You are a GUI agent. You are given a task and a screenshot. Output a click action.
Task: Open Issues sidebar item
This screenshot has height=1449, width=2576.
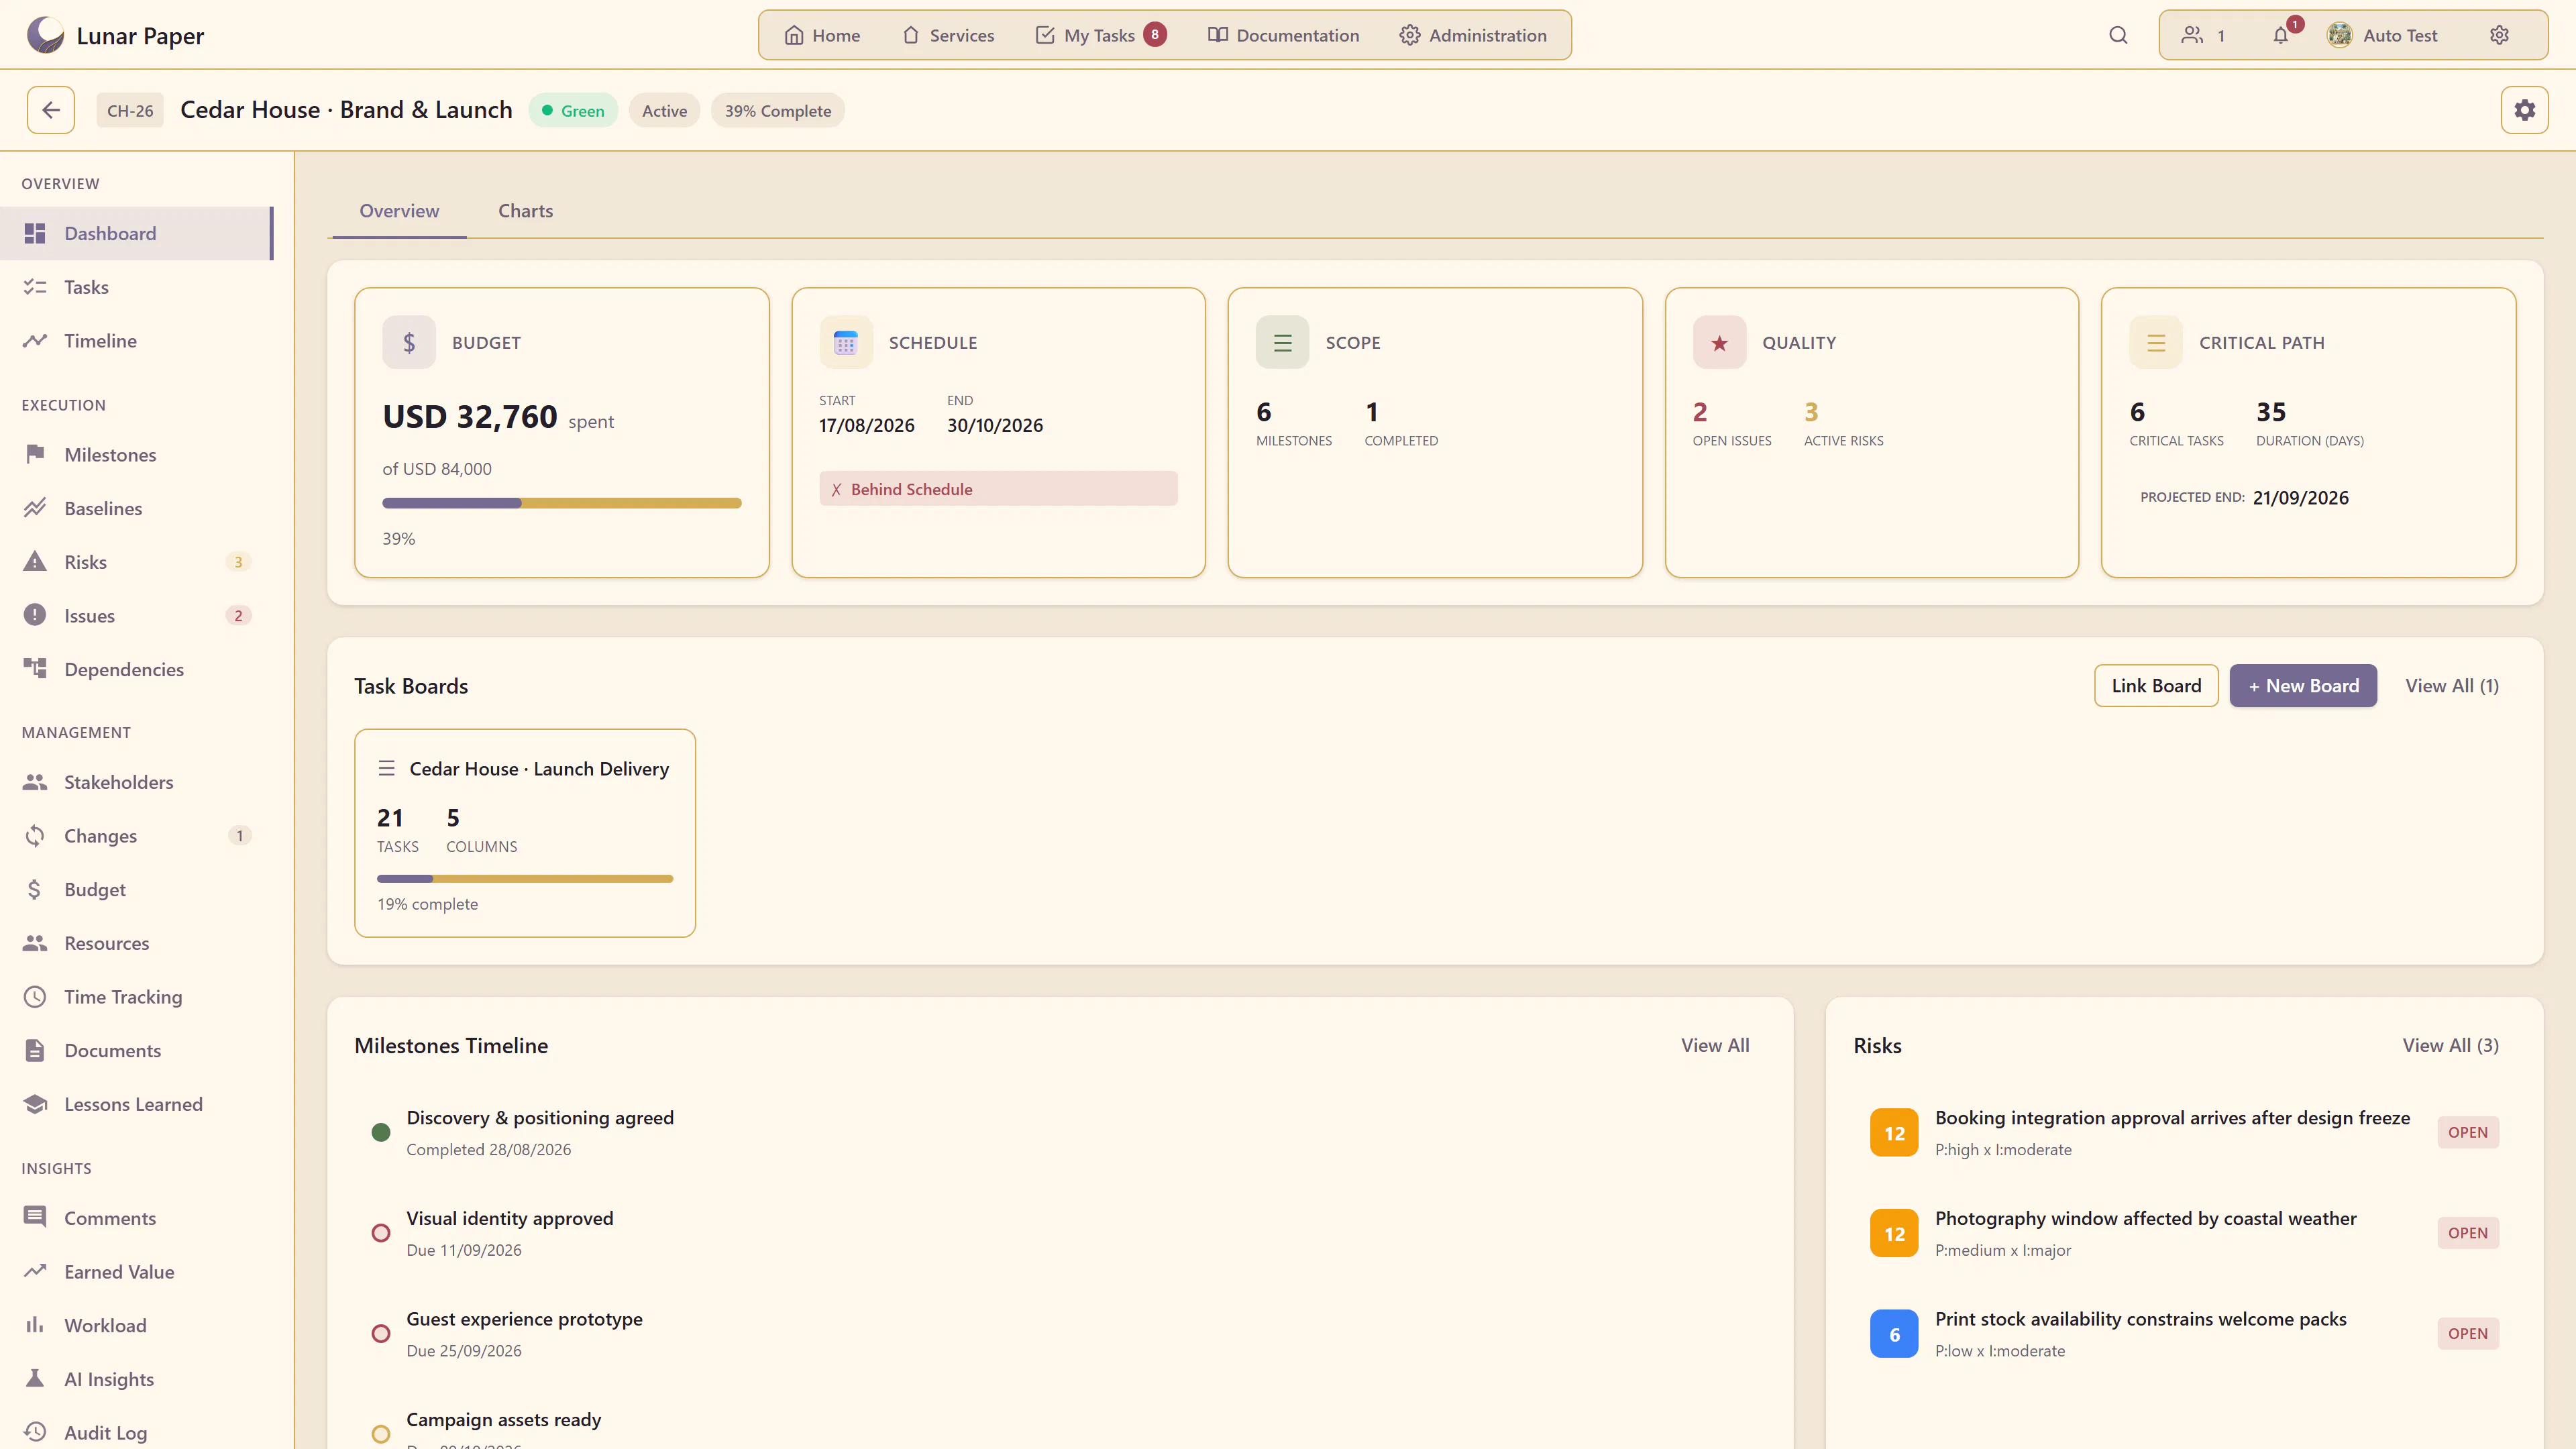pyautogui.click(x=136, y=616)
